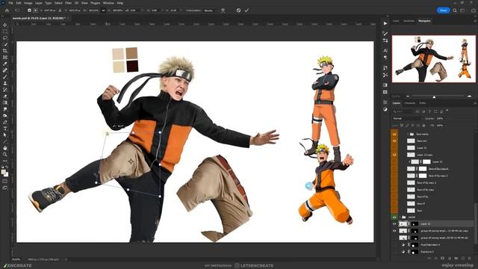Select the Rectangular Marquee tool
This screenshot has height=269, width=478.
pos(5,31)
